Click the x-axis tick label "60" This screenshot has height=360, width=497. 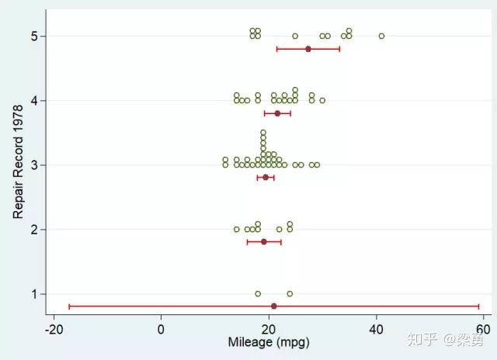coord(483,328)
